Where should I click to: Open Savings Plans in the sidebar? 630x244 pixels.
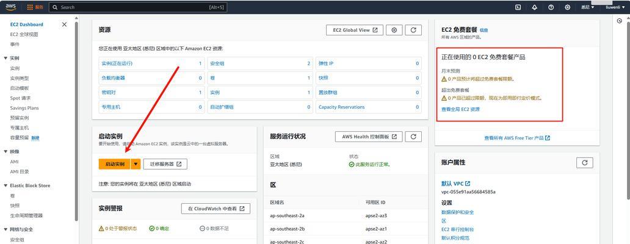coord(24,108)
